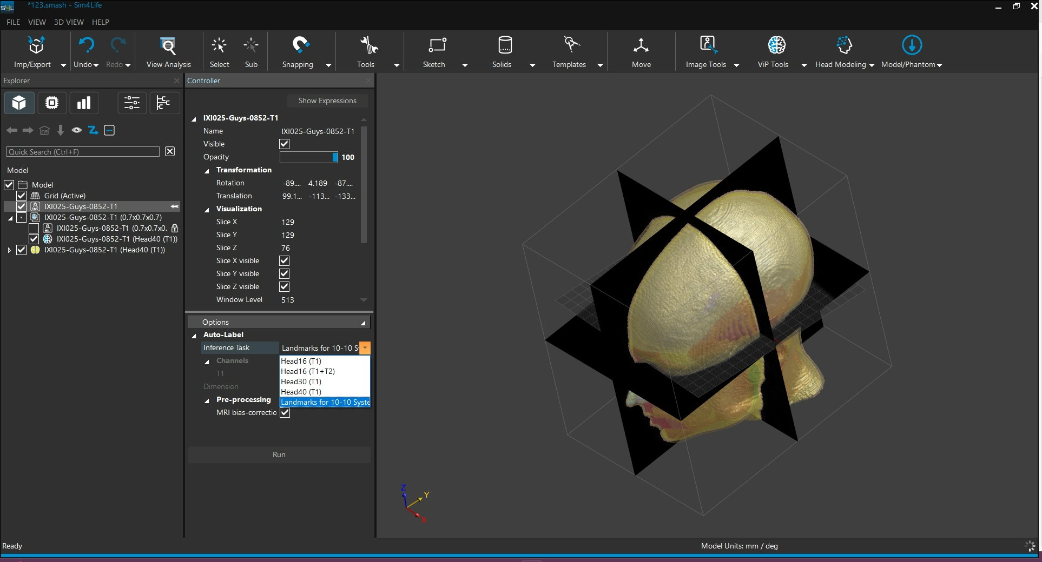Viewport: 1042px width, 562px height.
Task: Open the Head Modeling tool
Action: point(844,46)
